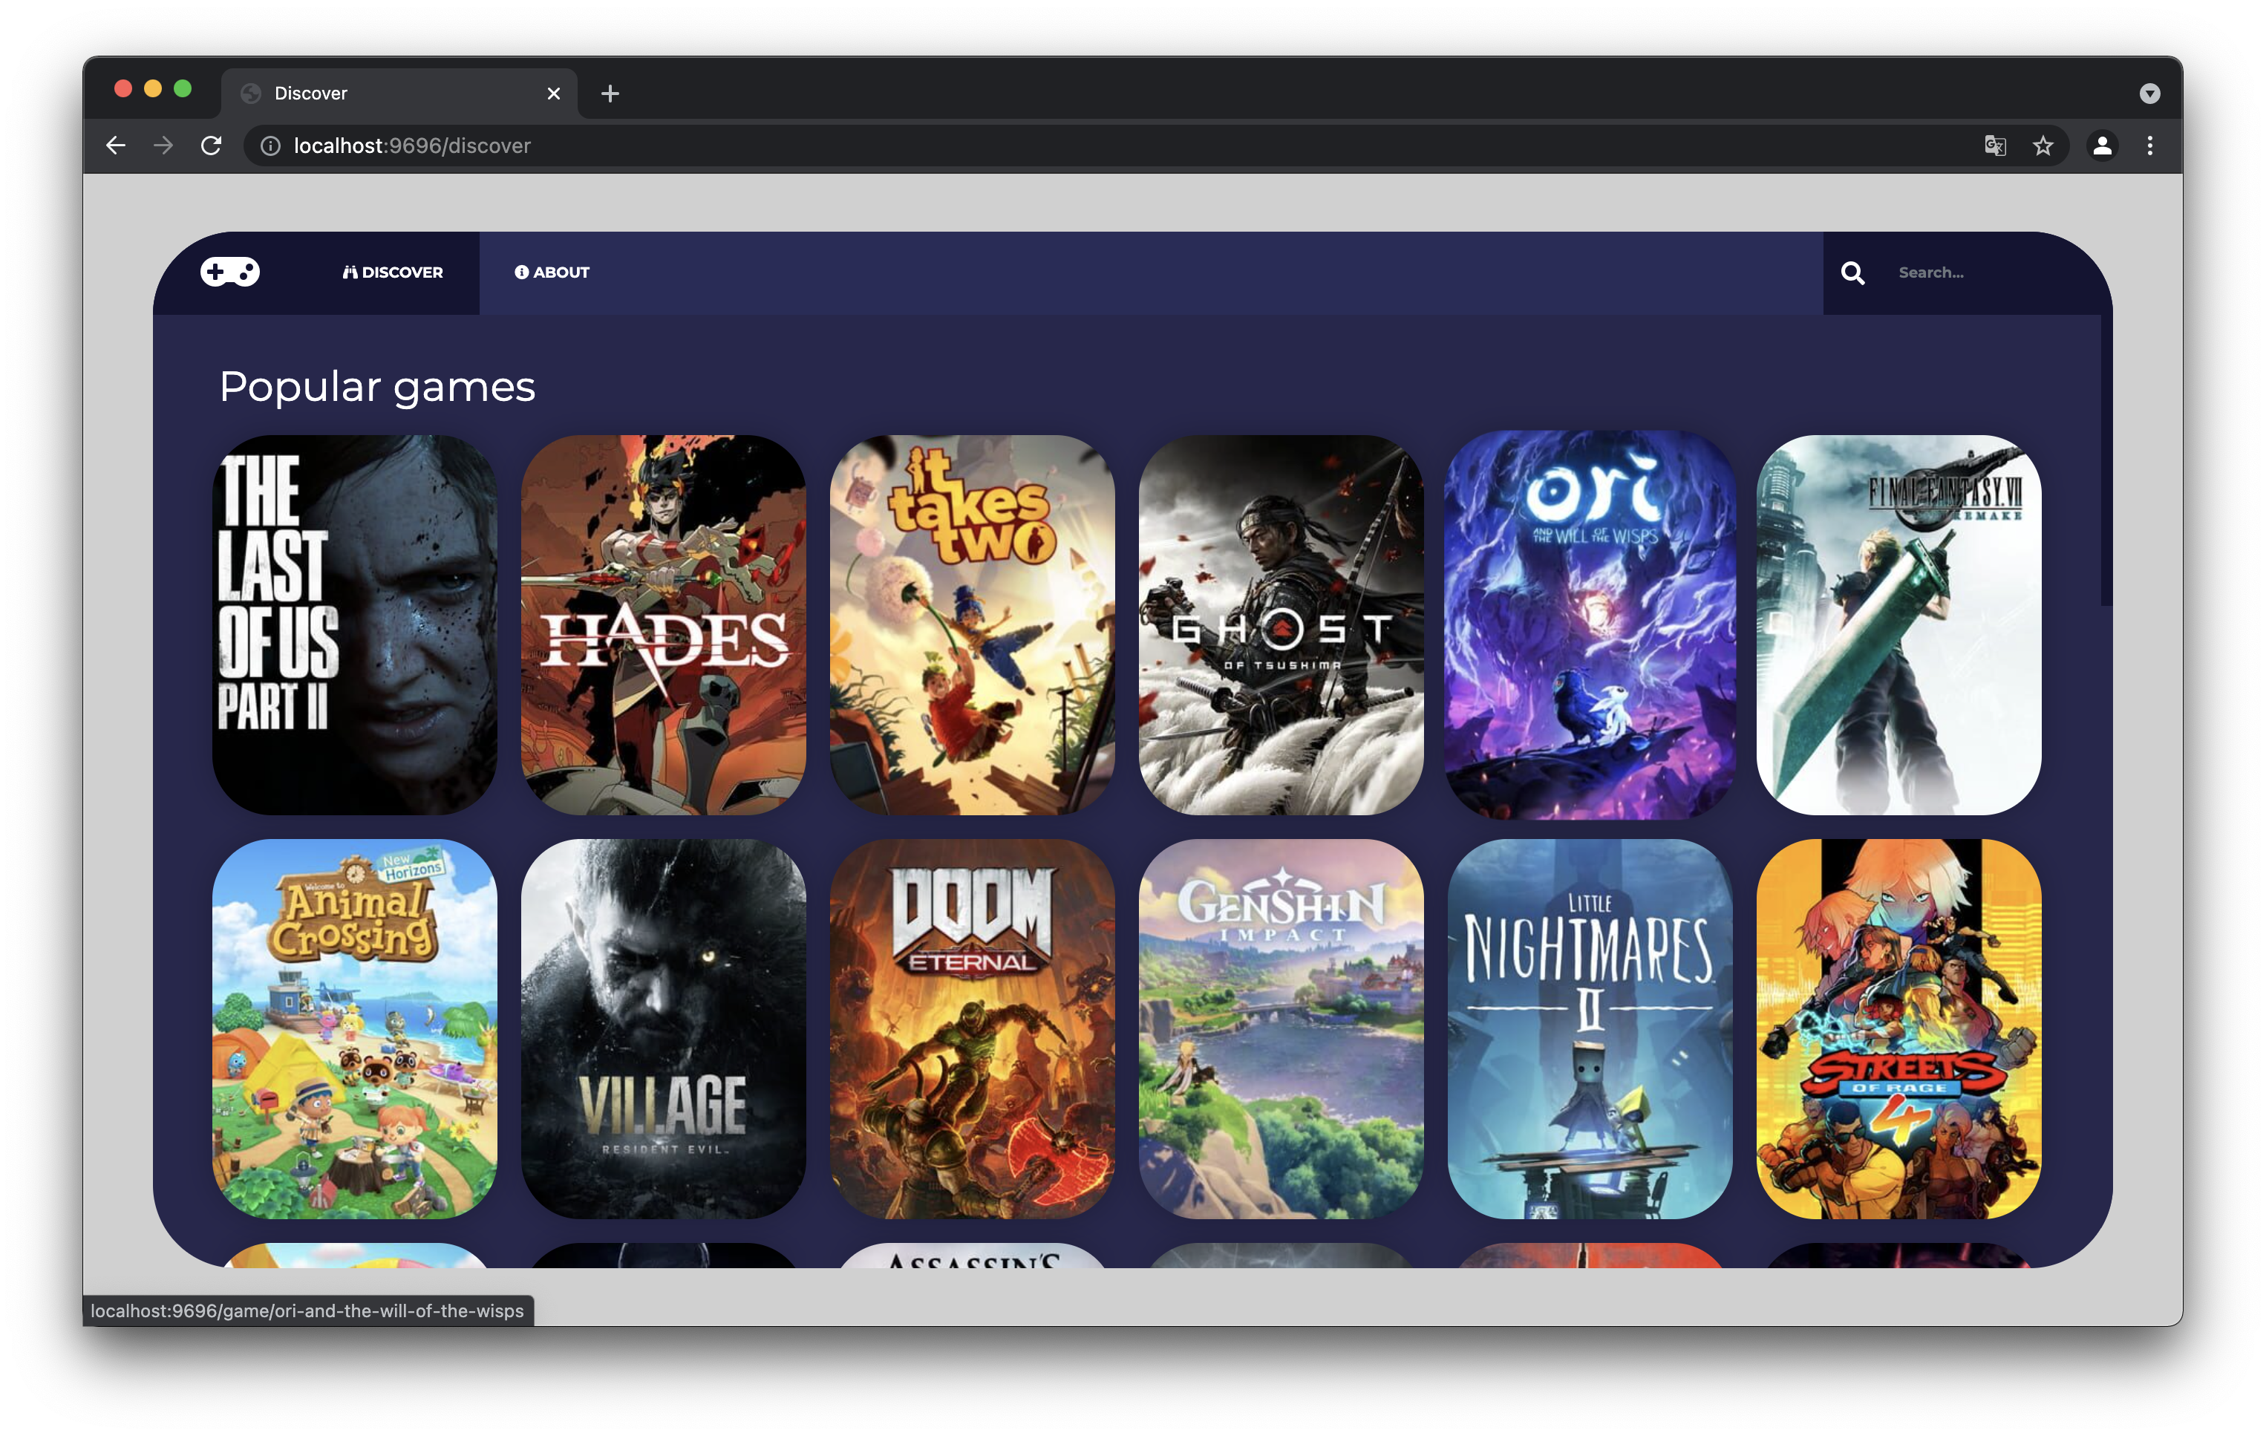Open Chrome three-dot menu
Viewport: 2266px width, 1436px height.
coord(2150,146)
